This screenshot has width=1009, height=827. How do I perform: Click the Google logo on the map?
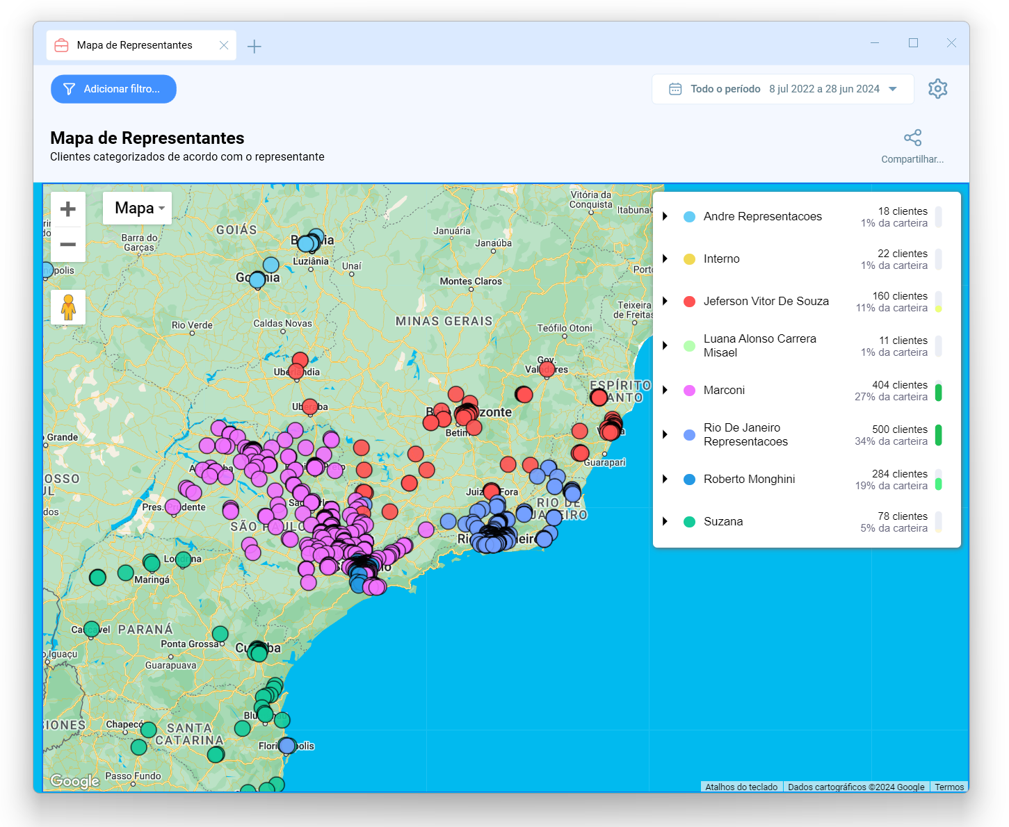click(x=75, y=781)
